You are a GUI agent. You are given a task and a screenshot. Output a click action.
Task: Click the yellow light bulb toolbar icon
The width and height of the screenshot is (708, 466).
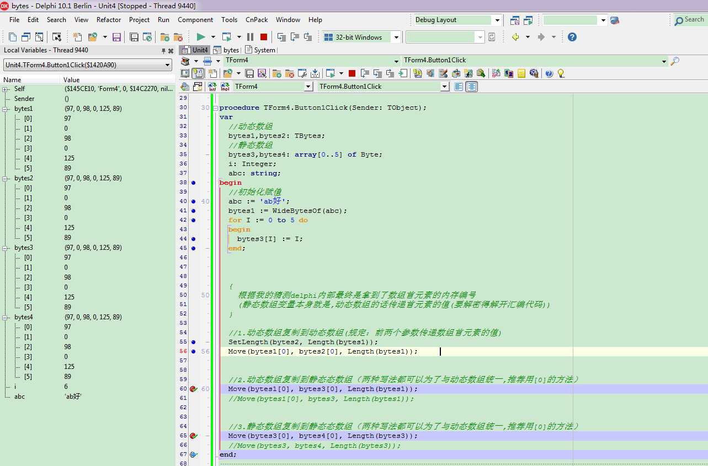coord(561,73)
